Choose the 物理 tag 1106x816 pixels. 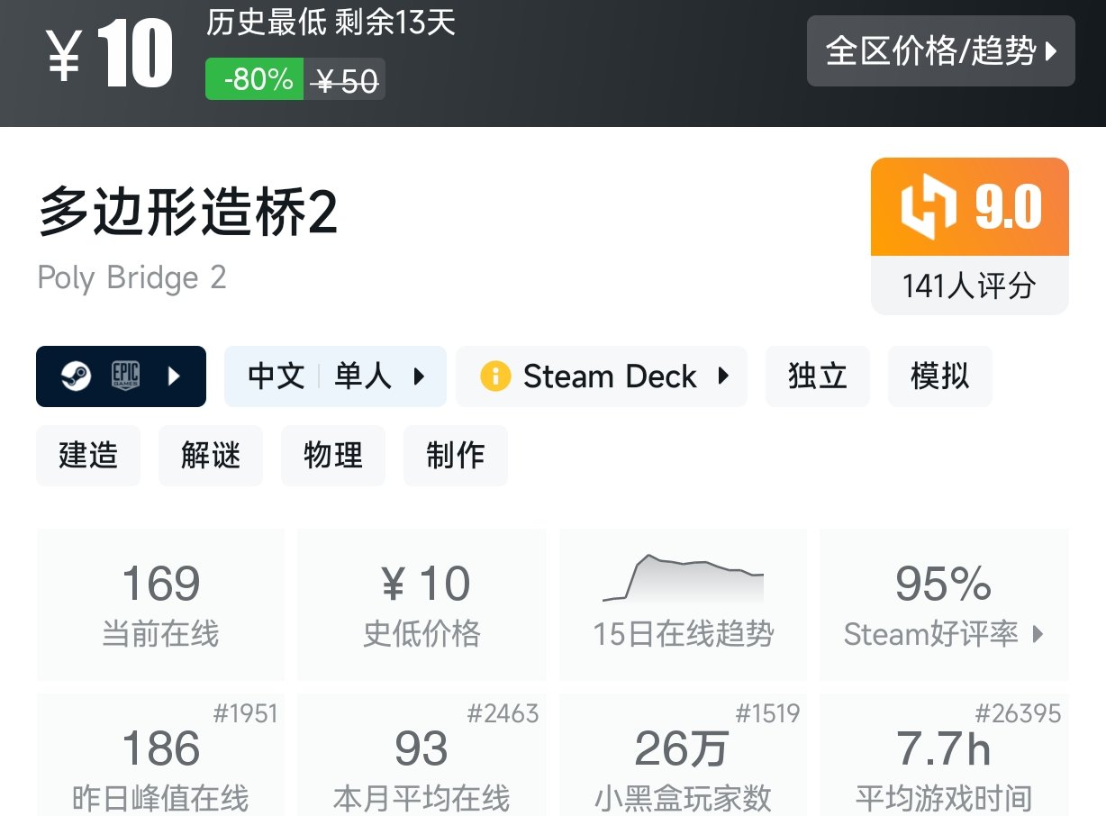[x=333, y=456]
